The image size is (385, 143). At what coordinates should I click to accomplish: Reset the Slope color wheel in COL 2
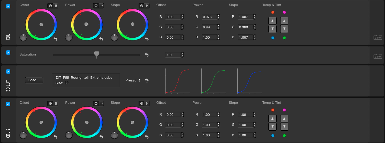point(147,137)
